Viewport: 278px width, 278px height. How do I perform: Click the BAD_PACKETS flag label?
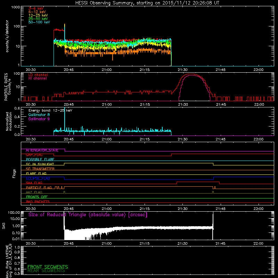(38, 202)
